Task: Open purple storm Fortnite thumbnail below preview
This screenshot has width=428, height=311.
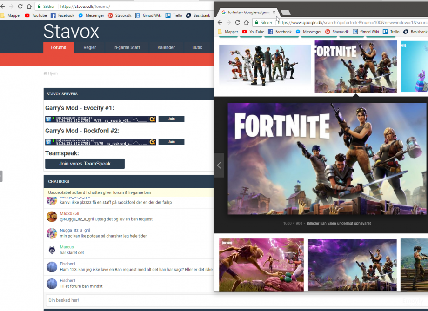Action: coord(352,265)
